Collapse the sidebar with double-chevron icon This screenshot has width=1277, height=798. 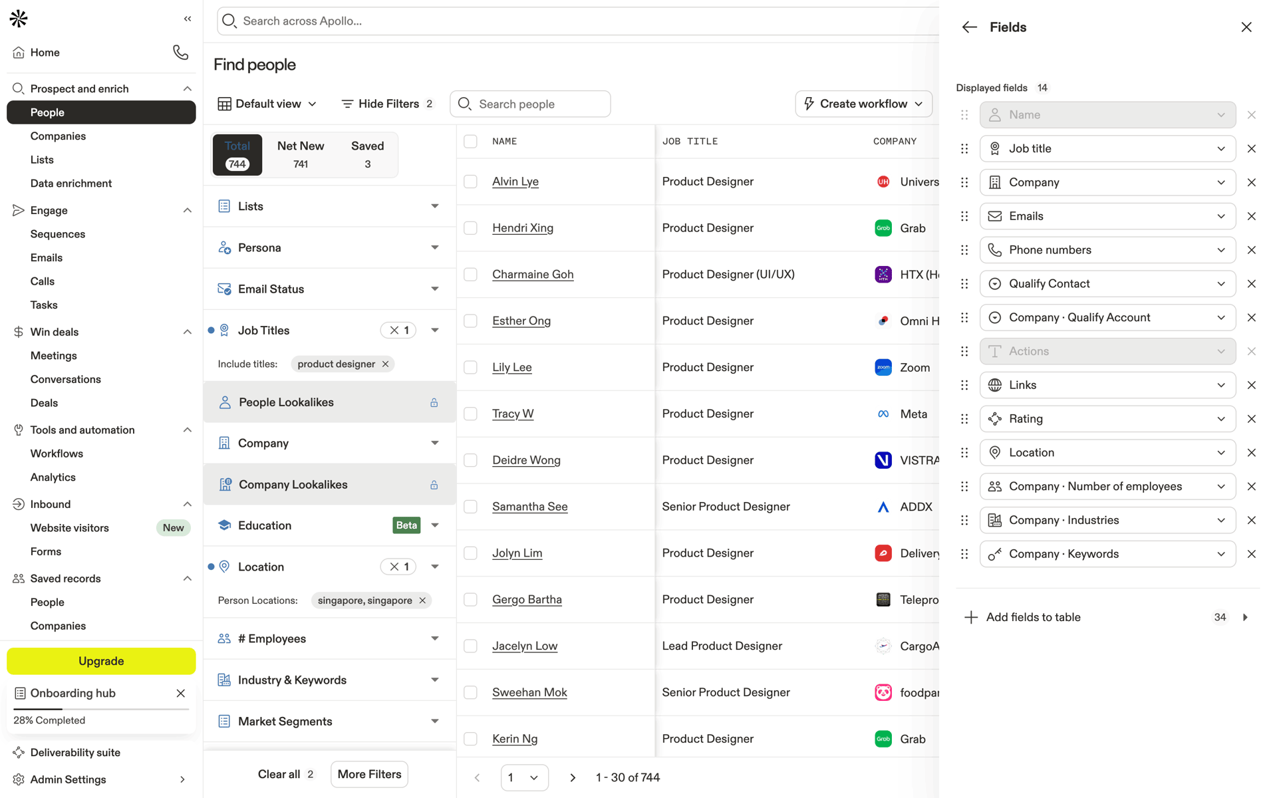[188, 19]
